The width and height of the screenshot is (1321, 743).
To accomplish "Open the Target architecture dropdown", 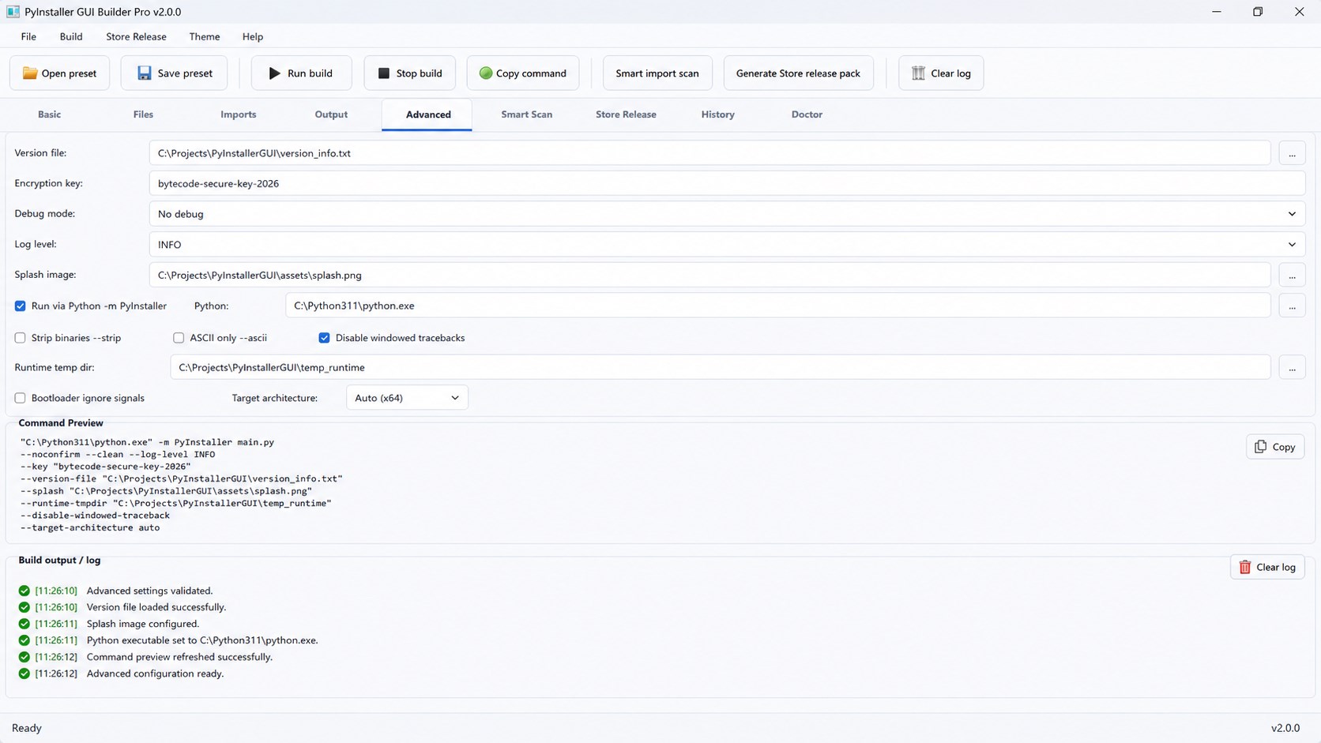I will pyautogui.click(x=407, y=398).
